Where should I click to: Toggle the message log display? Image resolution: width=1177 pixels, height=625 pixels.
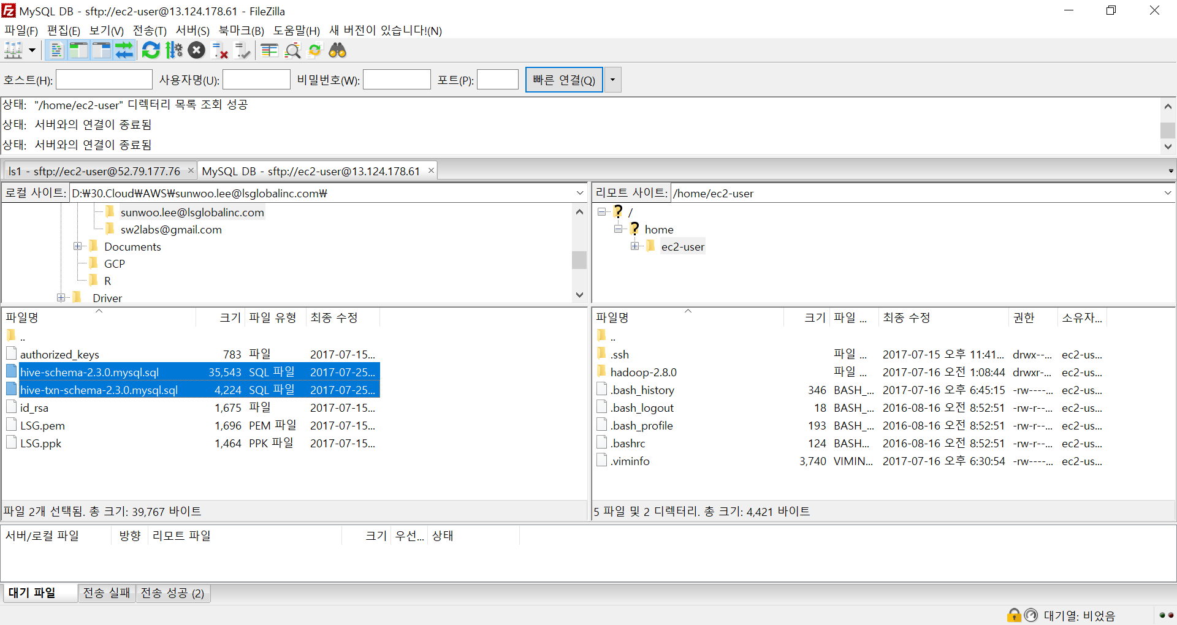tap(56, 50)
